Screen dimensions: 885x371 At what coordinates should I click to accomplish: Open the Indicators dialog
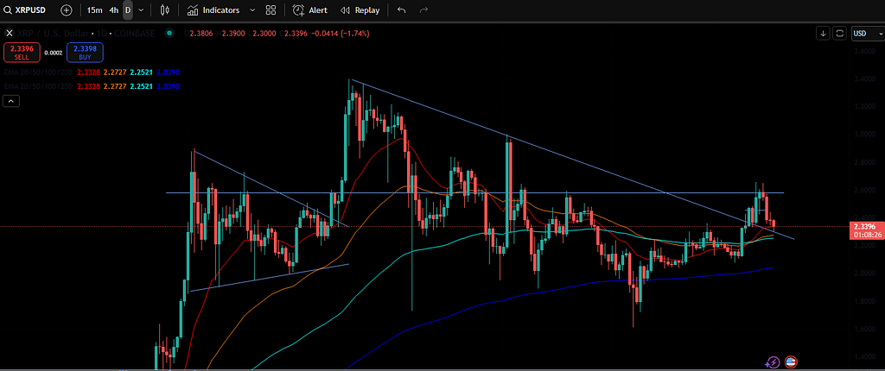point(214,10)
